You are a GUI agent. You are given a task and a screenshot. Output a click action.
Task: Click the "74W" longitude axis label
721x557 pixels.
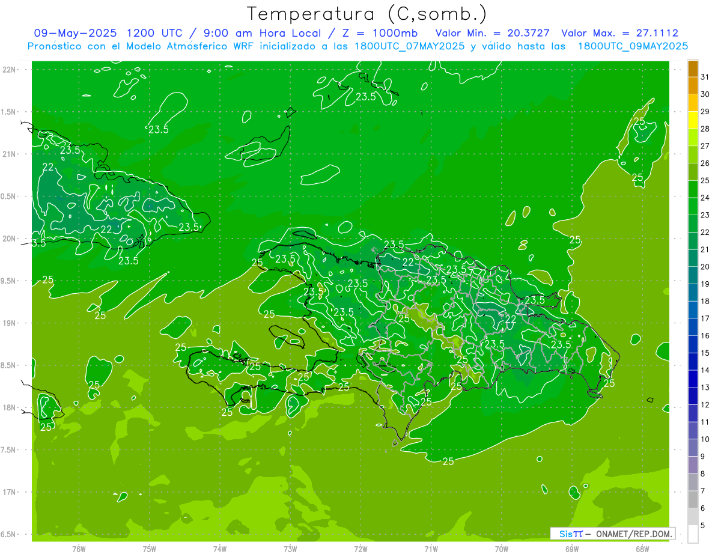click(219, 549)
